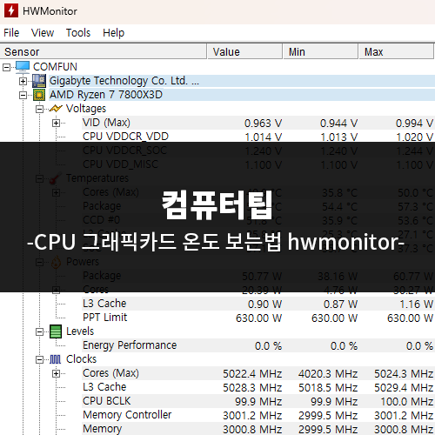Click Cores (Max) min clock 4020.3 MHz

pyautogui.click(x=328, y=374)
